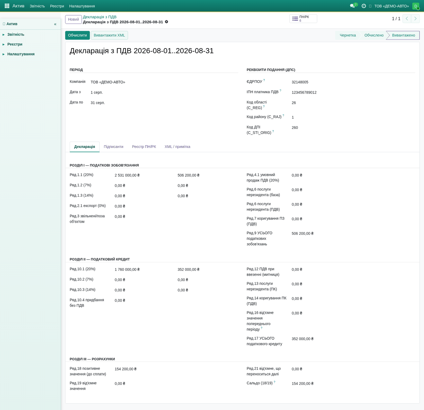The height and width of the screenshot is (410, 424).
Task: Click the gear icon beside declaration title
Action: point(166,22)
